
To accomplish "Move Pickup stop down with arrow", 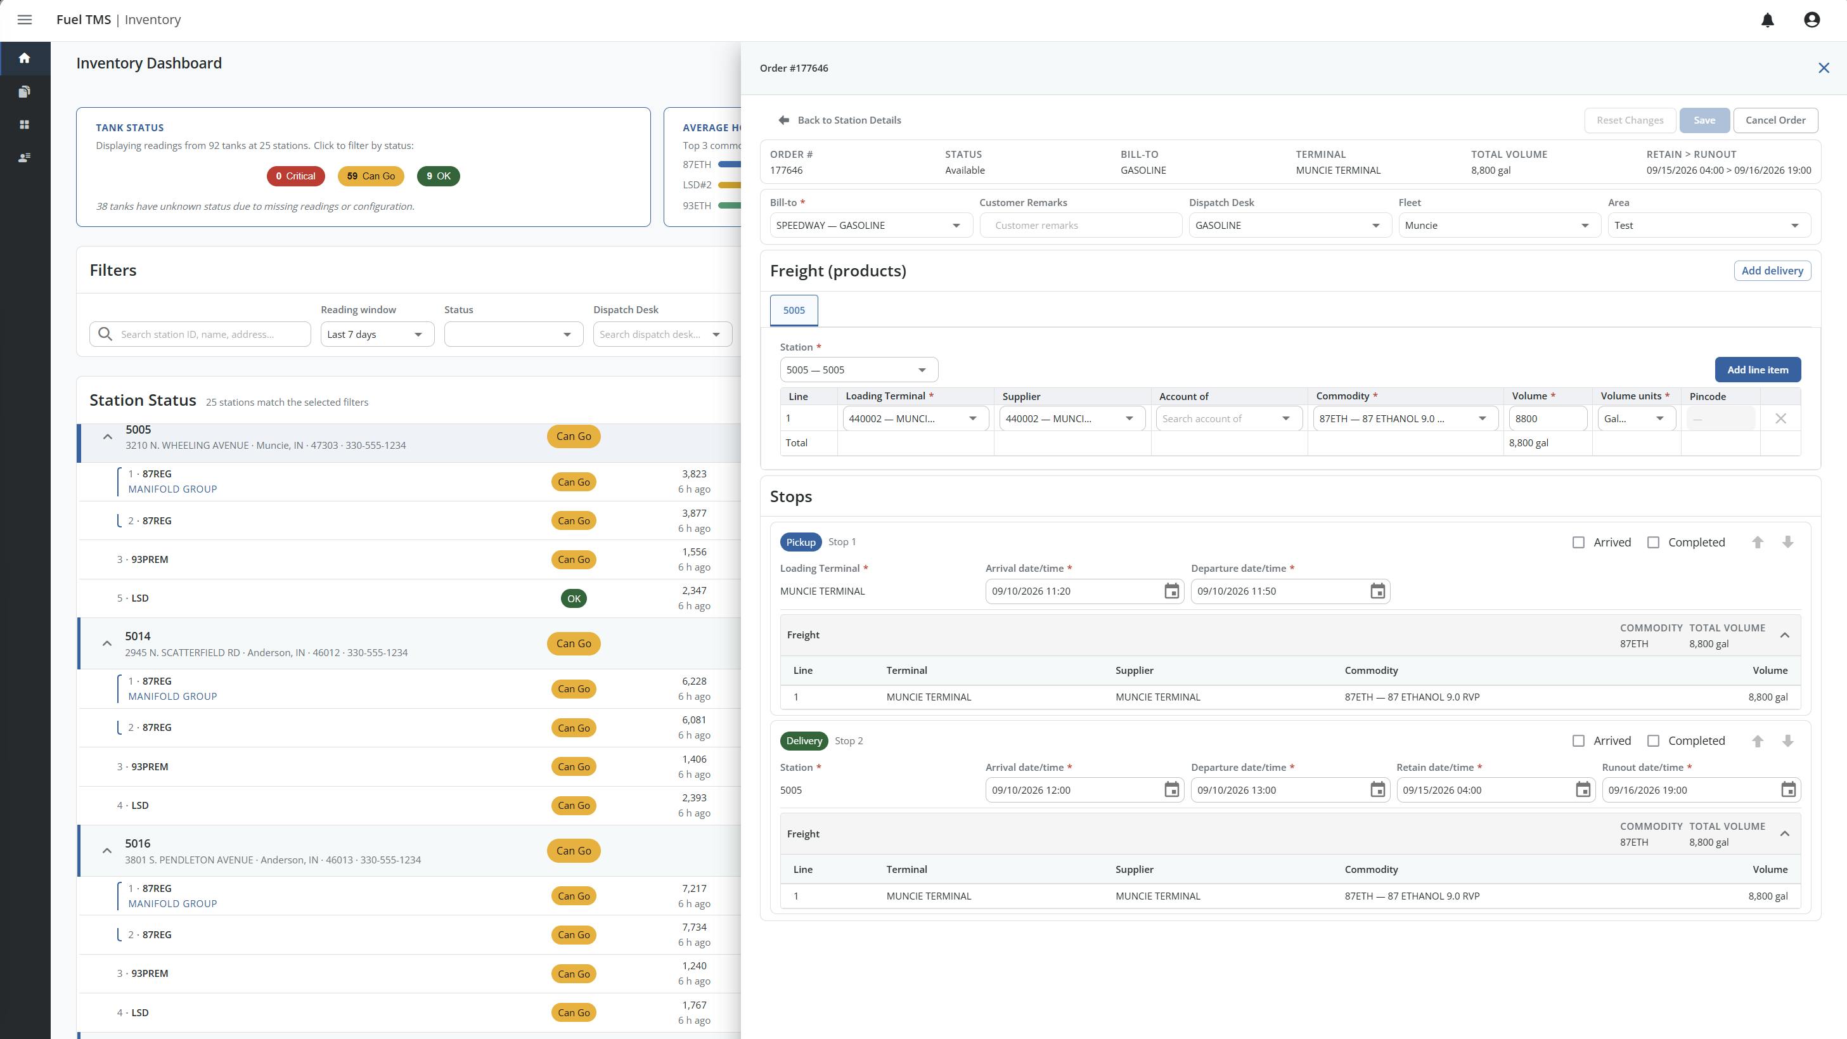I will pyautogui.click(x=1787, y=542).
